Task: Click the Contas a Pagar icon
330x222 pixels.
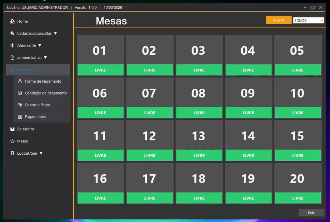Action: (x=20, y=105)
